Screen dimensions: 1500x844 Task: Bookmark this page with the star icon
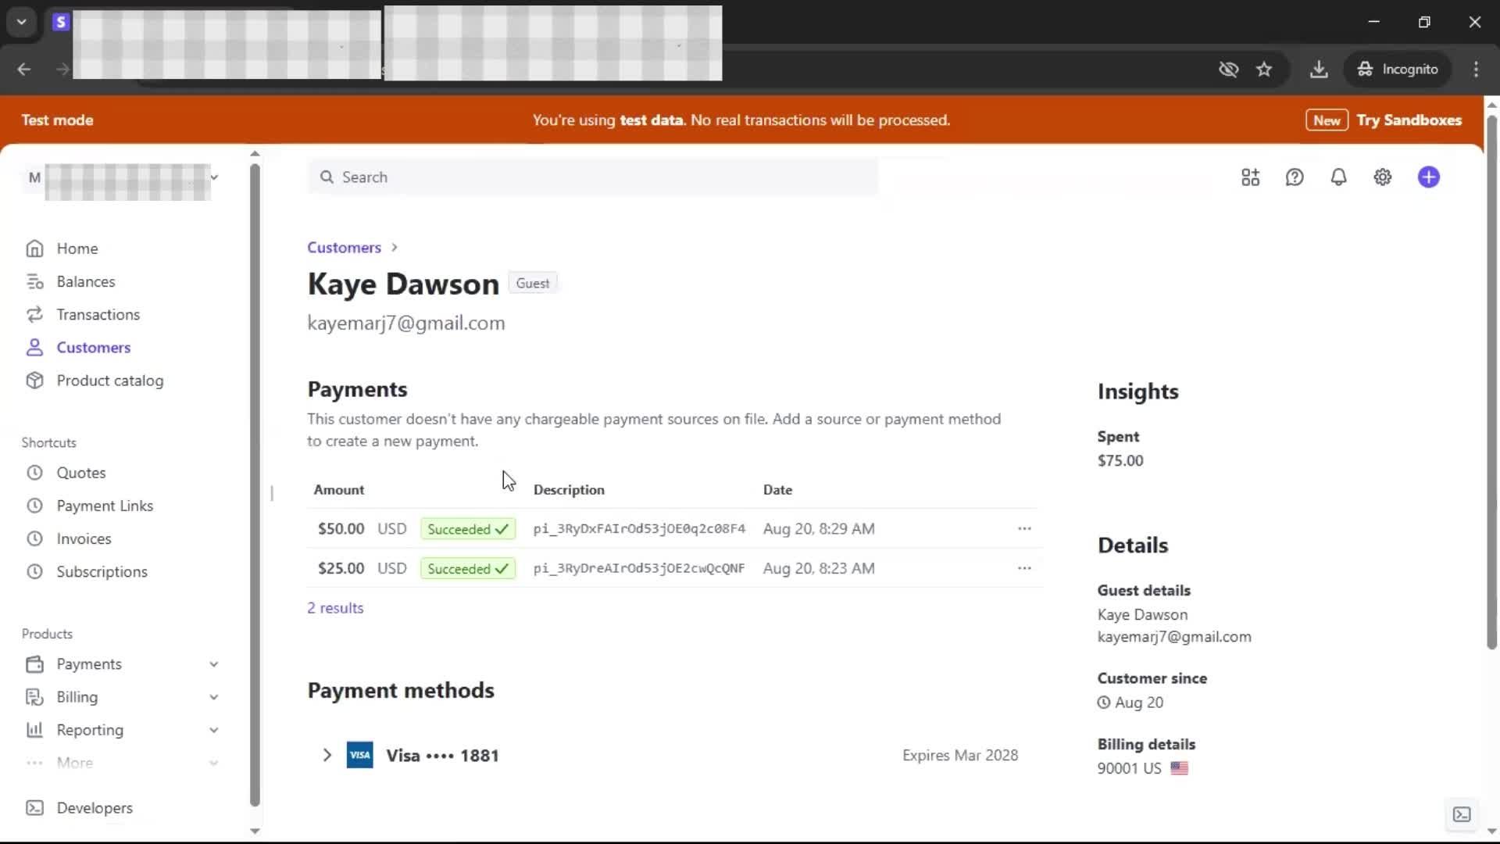click(x=1264, y=70)
